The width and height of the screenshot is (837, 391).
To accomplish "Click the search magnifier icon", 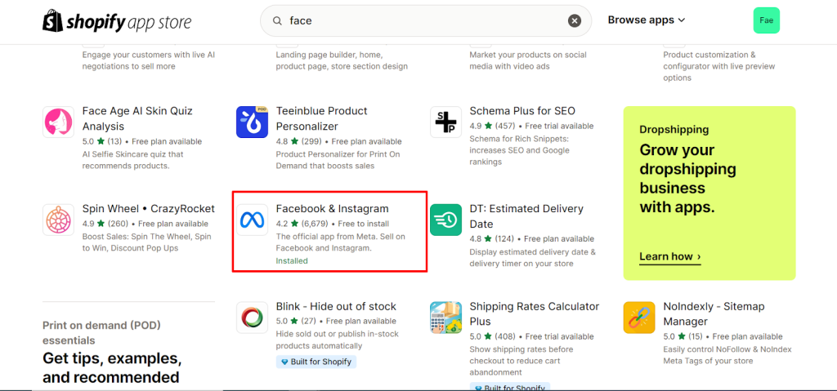I will pos(277,21).
